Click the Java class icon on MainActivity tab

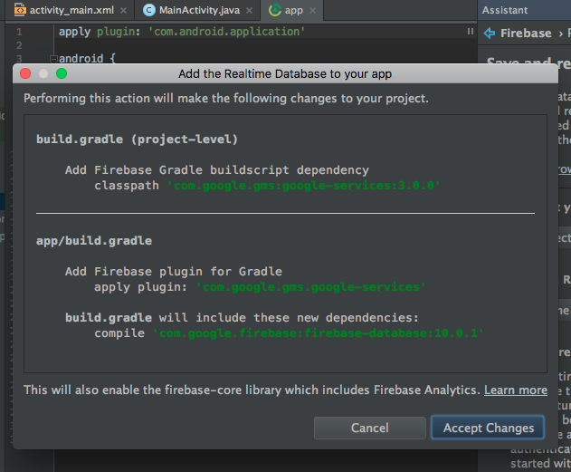148,10
